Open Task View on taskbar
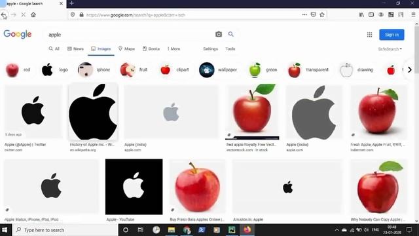Screen dimensions: 419x236 coord(141,230)
